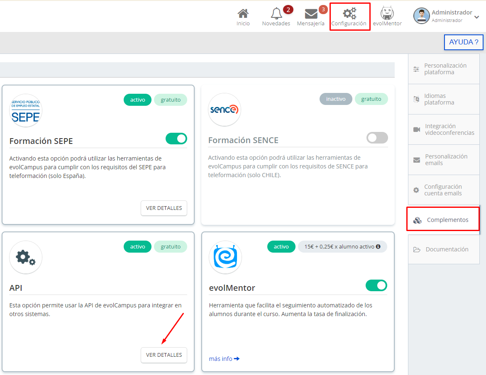Click the video camera icon beside Integración videoconferencias
This screenshot has height=375, width=486.
point(417,129)
